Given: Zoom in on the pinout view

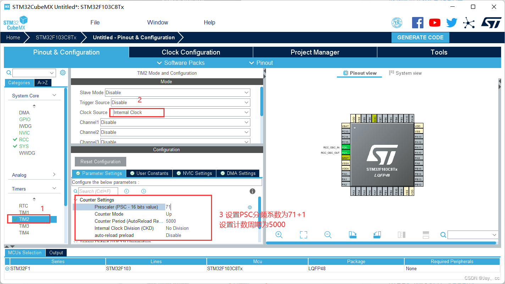Looking at the screenshot, I should pos(279,235).
